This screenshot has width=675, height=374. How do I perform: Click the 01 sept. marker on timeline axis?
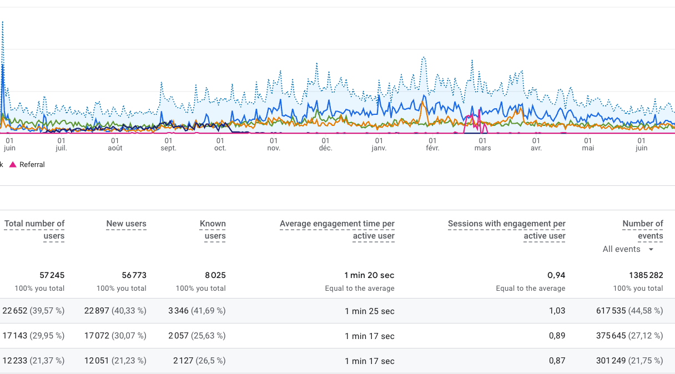[168, 144]
